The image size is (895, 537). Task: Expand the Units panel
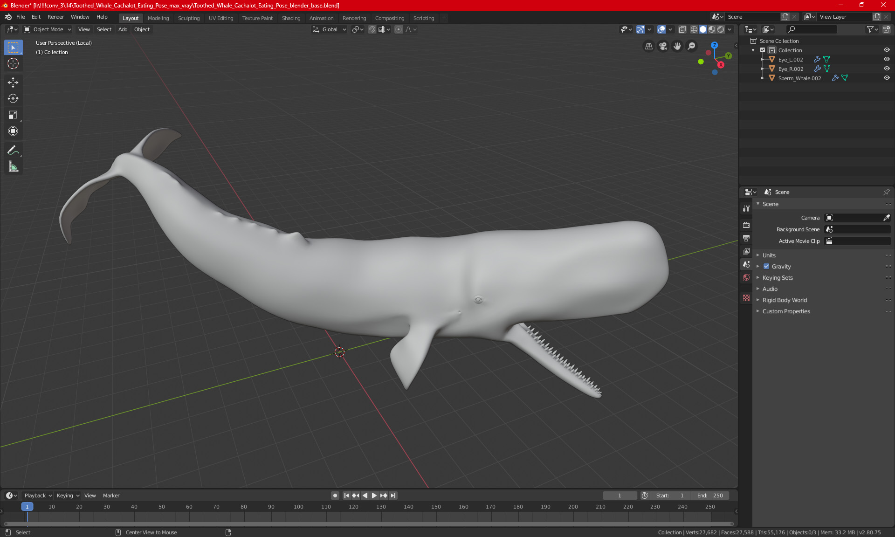point(769,255)
